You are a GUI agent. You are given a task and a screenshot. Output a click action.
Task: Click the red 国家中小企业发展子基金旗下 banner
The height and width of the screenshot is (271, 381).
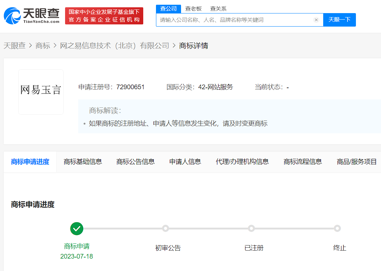click(104, 16)
